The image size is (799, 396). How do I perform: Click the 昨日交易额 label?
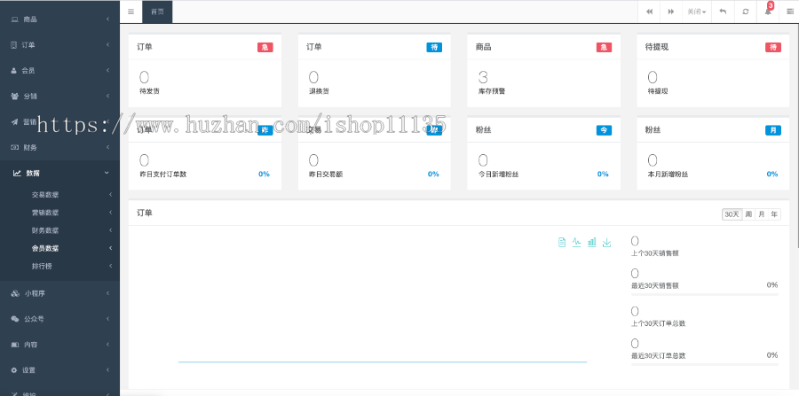[x=326, y=175]
